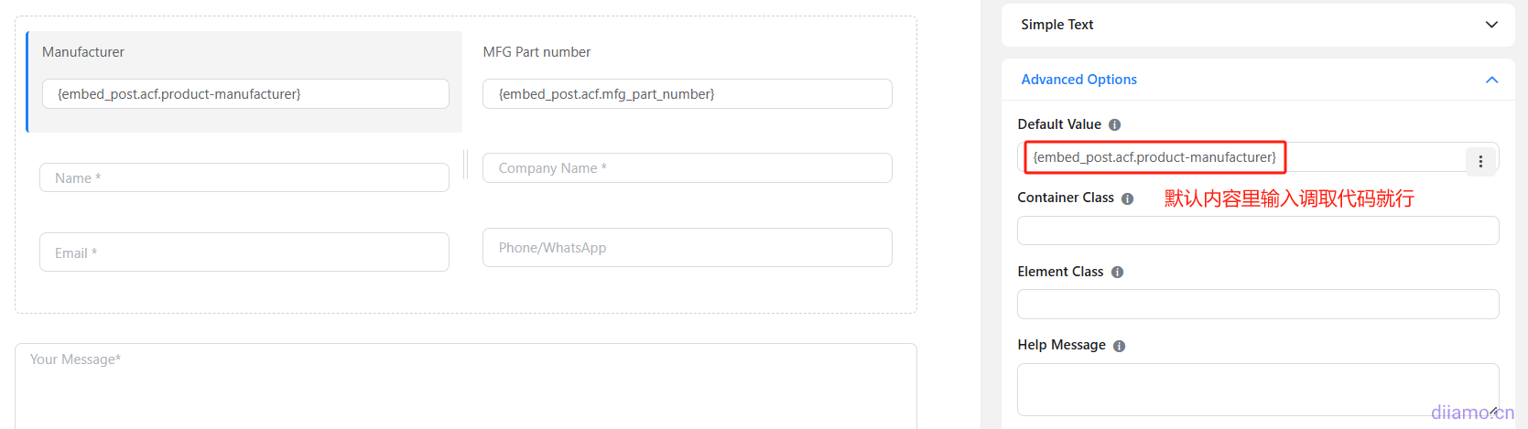The image size is (1528, 429).
Task: Select the MFG Part number field
Action: pos(687,93)
